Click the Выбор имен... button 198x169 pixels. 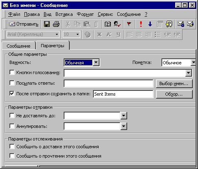(x=174, y=83)
